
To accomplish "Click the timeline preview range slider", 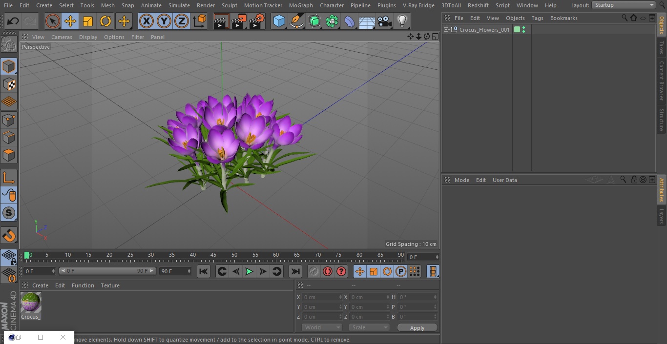I will point(107,271).
